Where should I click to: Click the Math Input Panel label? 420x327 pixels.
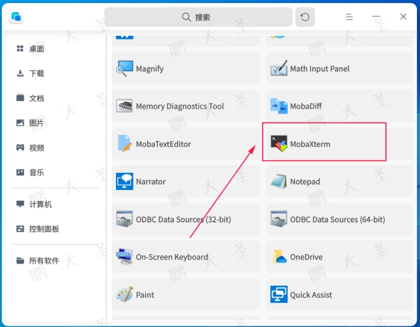[x=320, y=69]
